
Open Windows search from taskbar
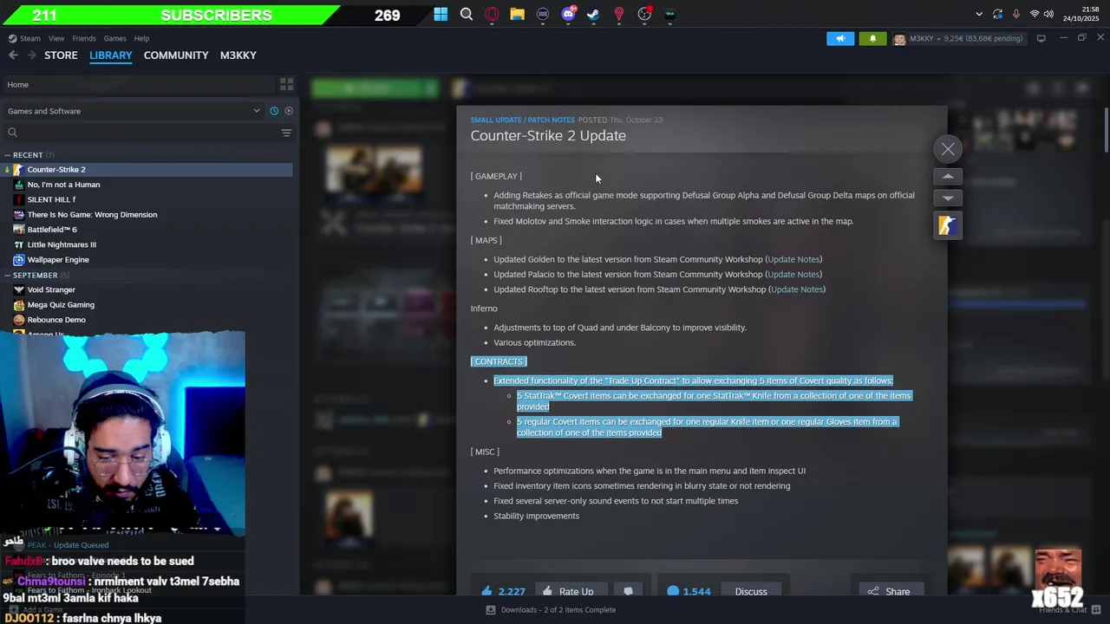point(467,14)
